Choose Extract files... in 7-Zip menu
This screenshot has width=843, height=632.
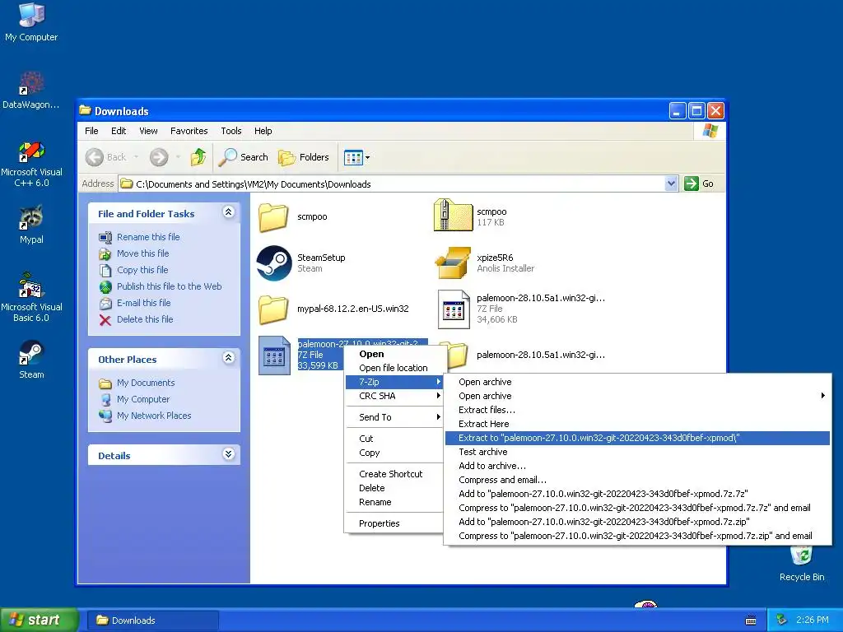click(x=638, y=410)
